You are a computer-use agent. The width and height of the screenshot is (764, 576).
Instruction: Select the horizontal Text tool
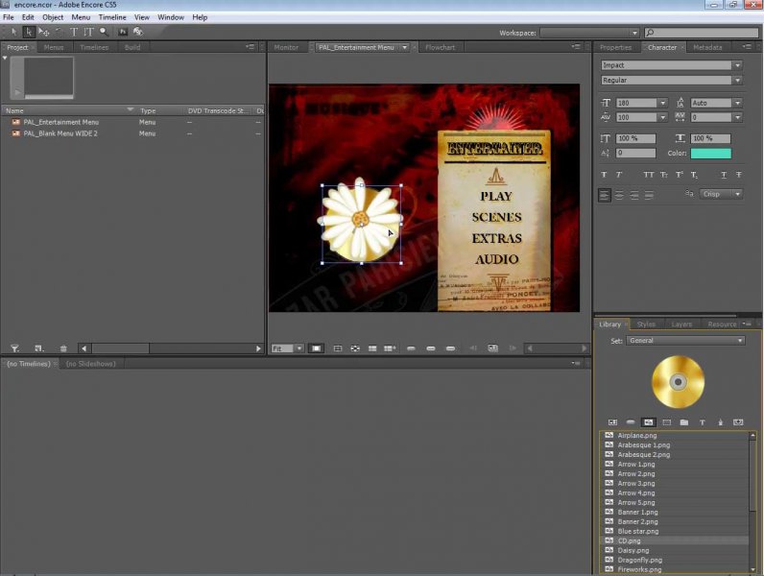coord(74,32)
